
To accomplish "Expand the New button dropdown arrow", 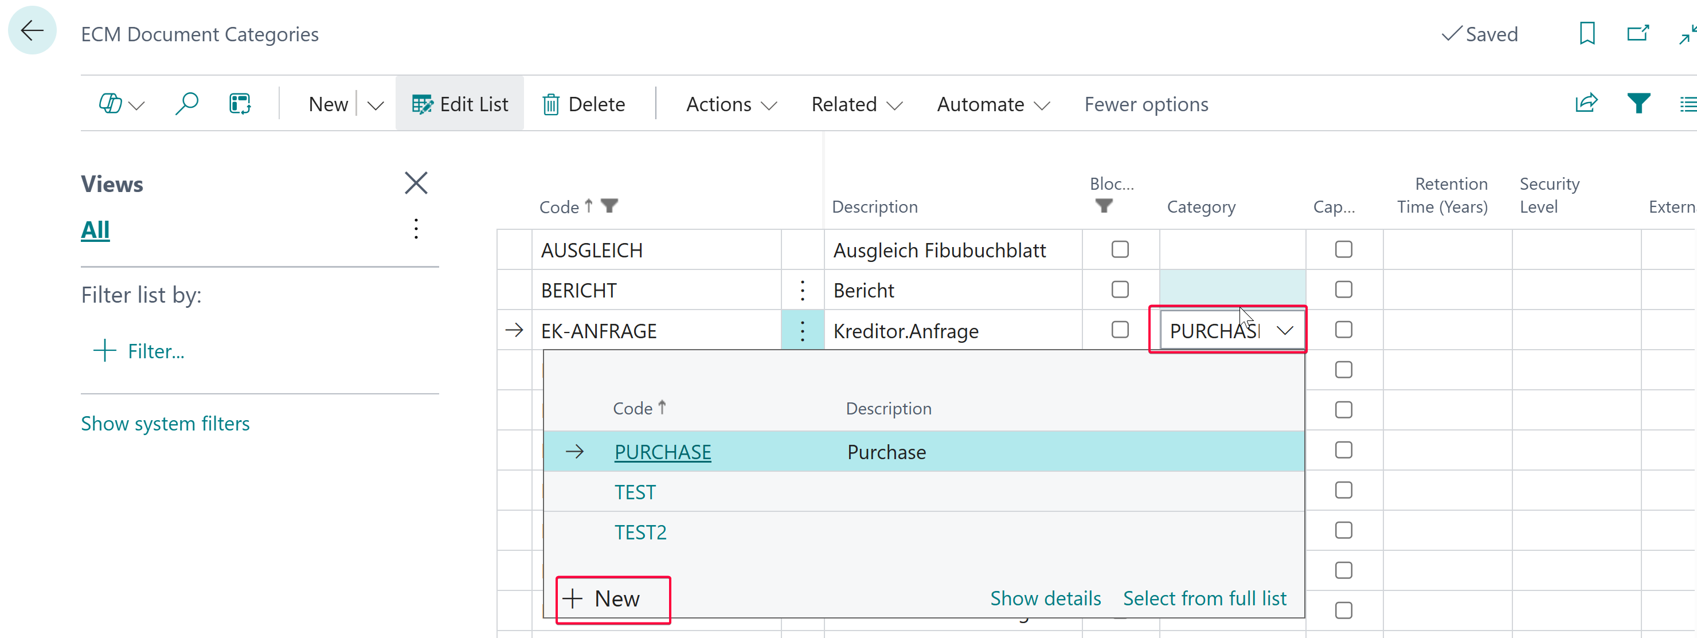I will [x=376, y=105].
